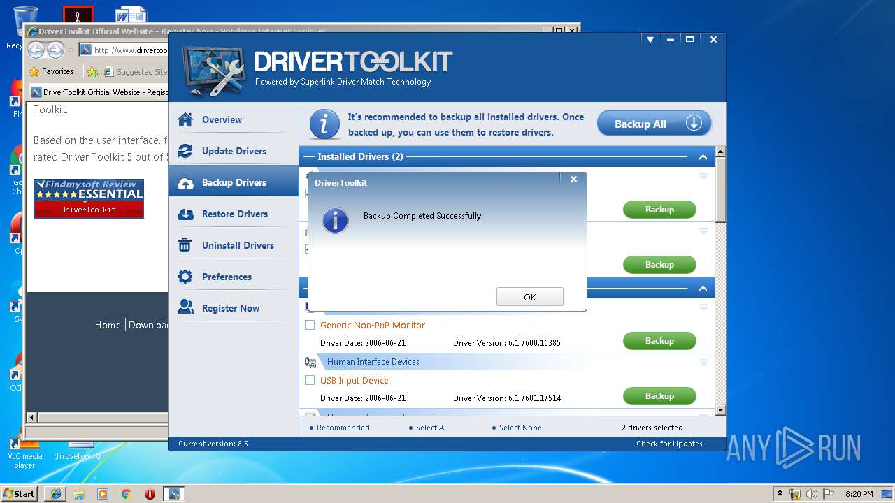Expand details arrow above Generic Non-PnP Monitor
This screenshot has width=895, height=503.
pyautogui.click(x=703, y=307)
